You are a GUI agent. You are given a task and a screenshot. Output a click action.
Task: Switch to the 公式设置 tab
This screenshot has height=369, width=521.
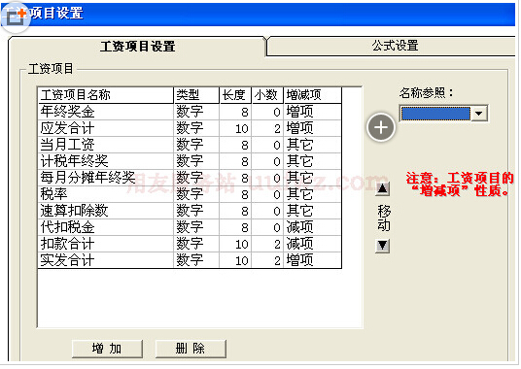pos(395,46)
